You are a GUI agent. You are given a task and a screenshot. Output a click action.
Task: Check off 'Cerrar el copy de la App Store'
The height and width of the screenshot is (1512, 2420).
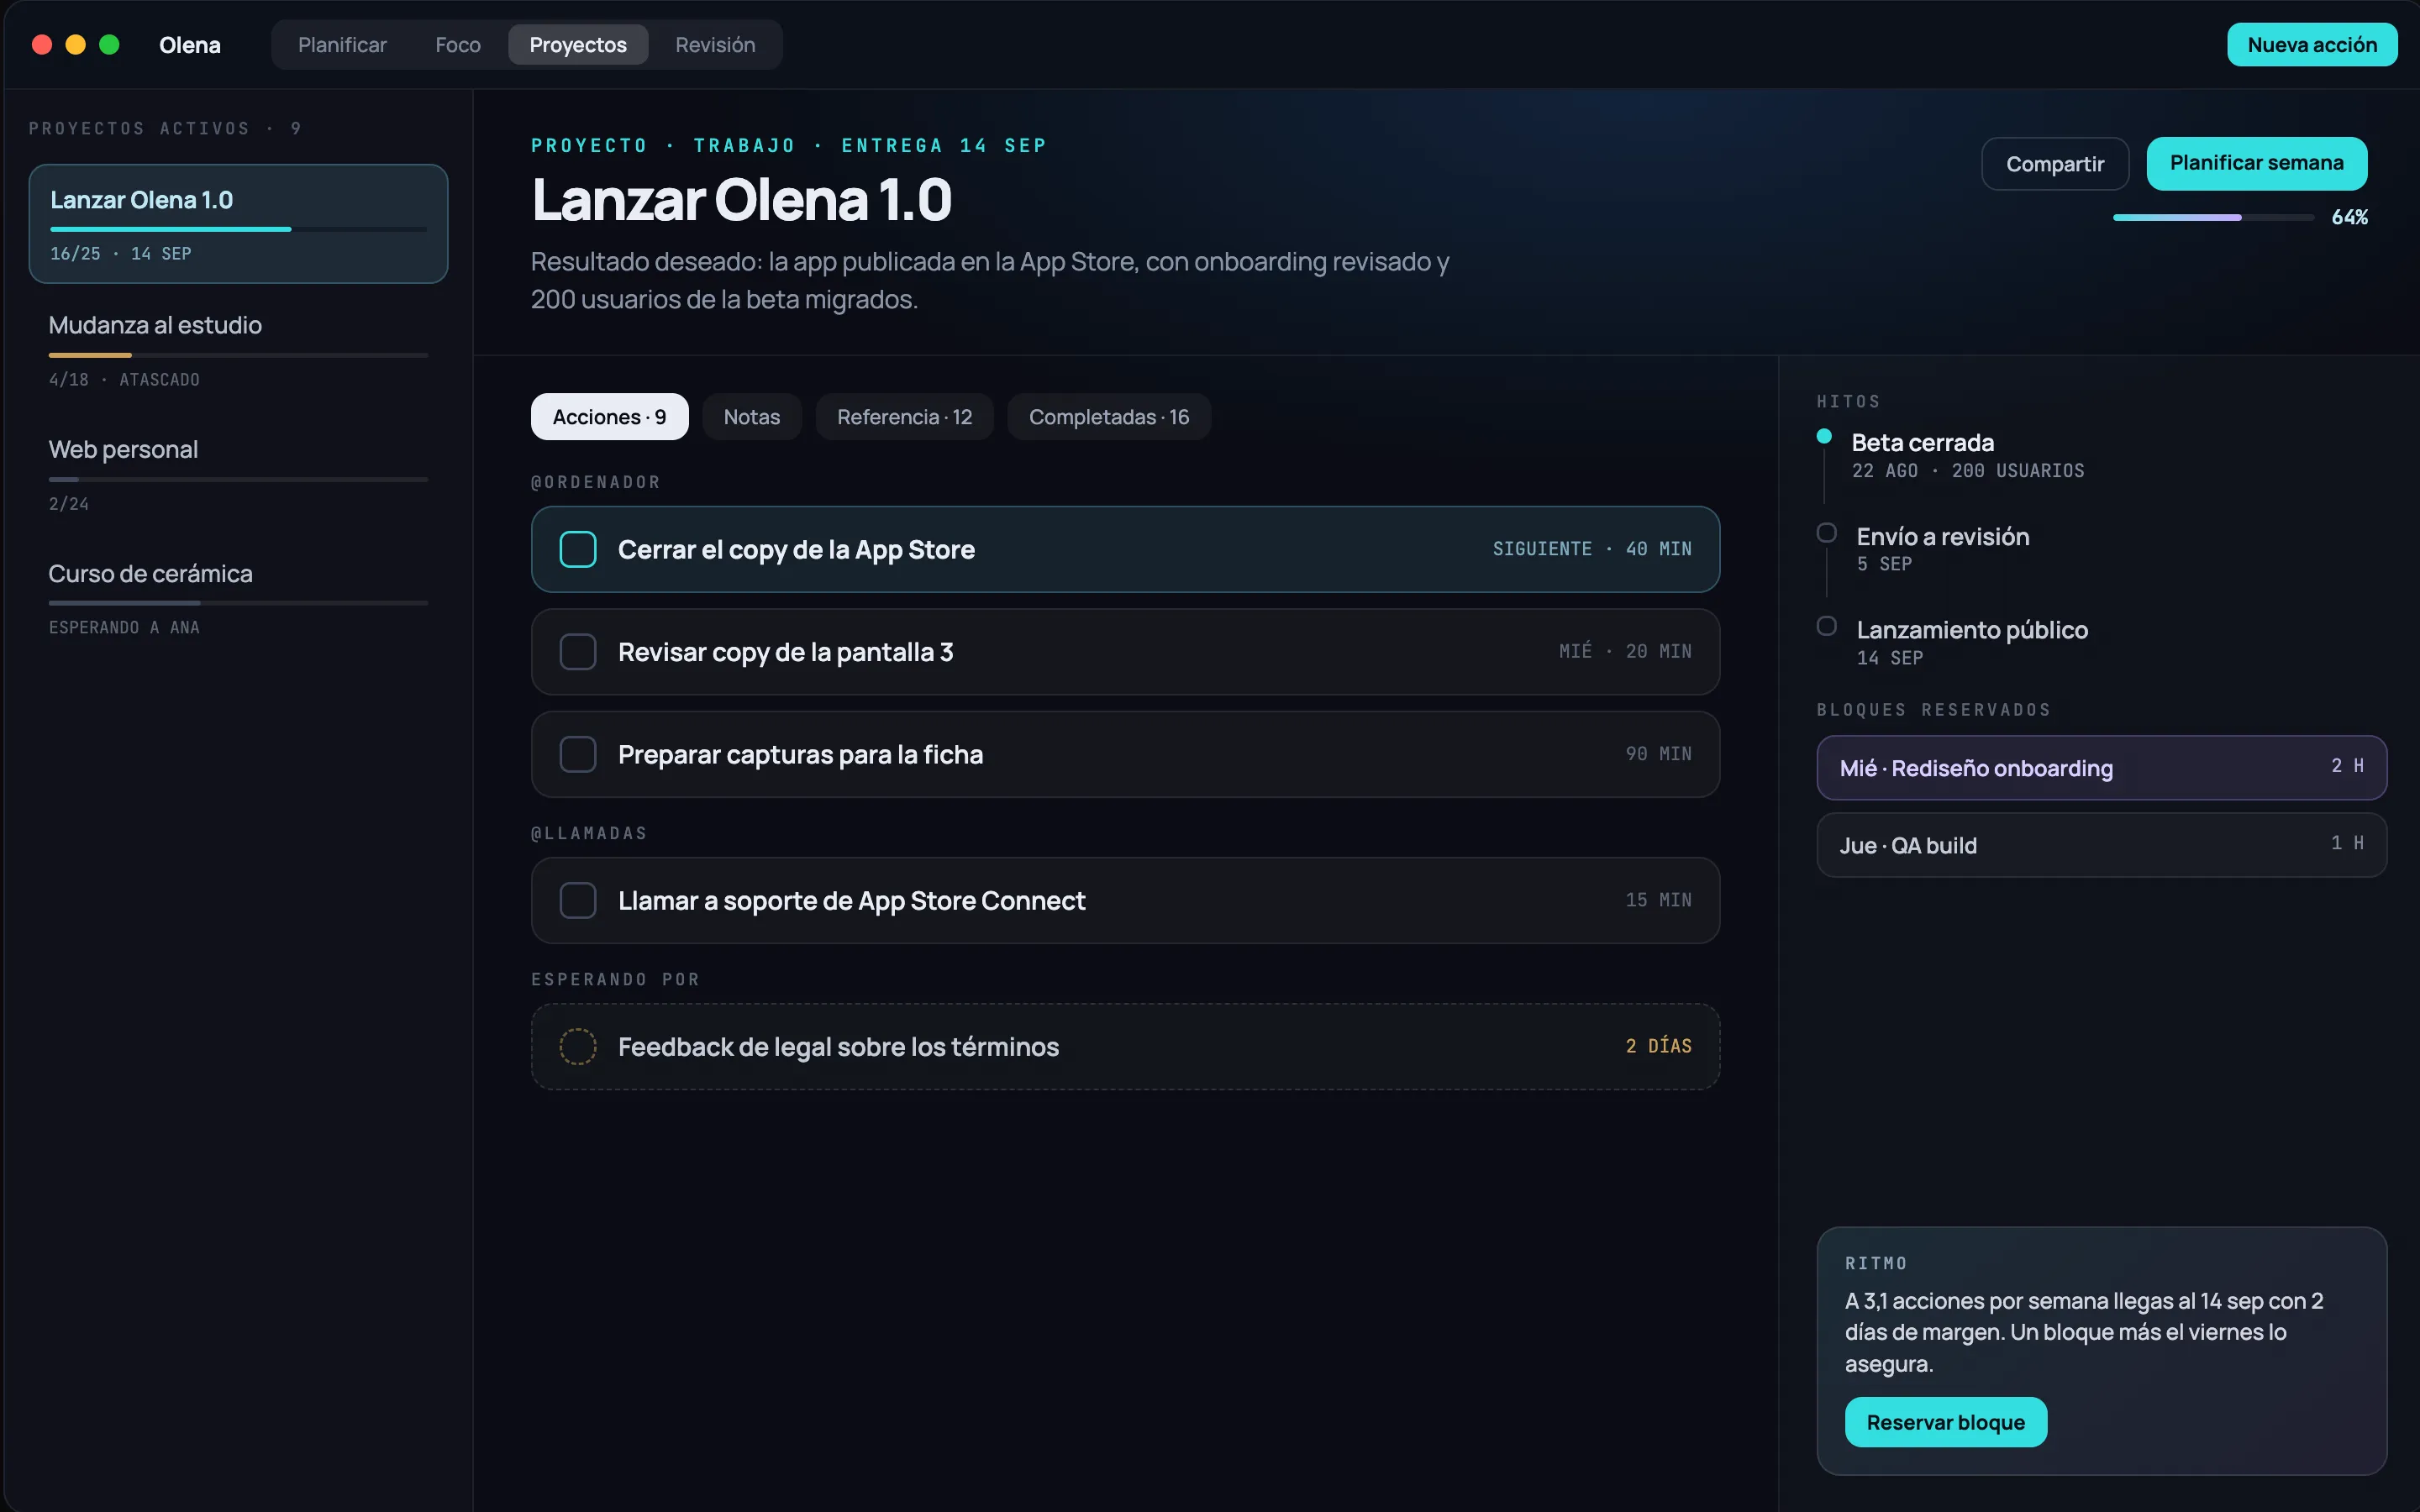[x=578, y=549]
